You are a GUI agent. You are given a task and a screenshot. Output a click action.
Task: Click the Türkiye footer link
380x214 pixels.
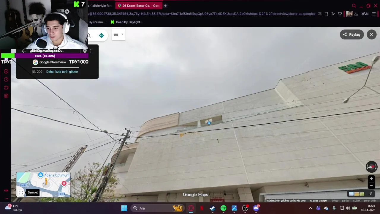[334, 201]
